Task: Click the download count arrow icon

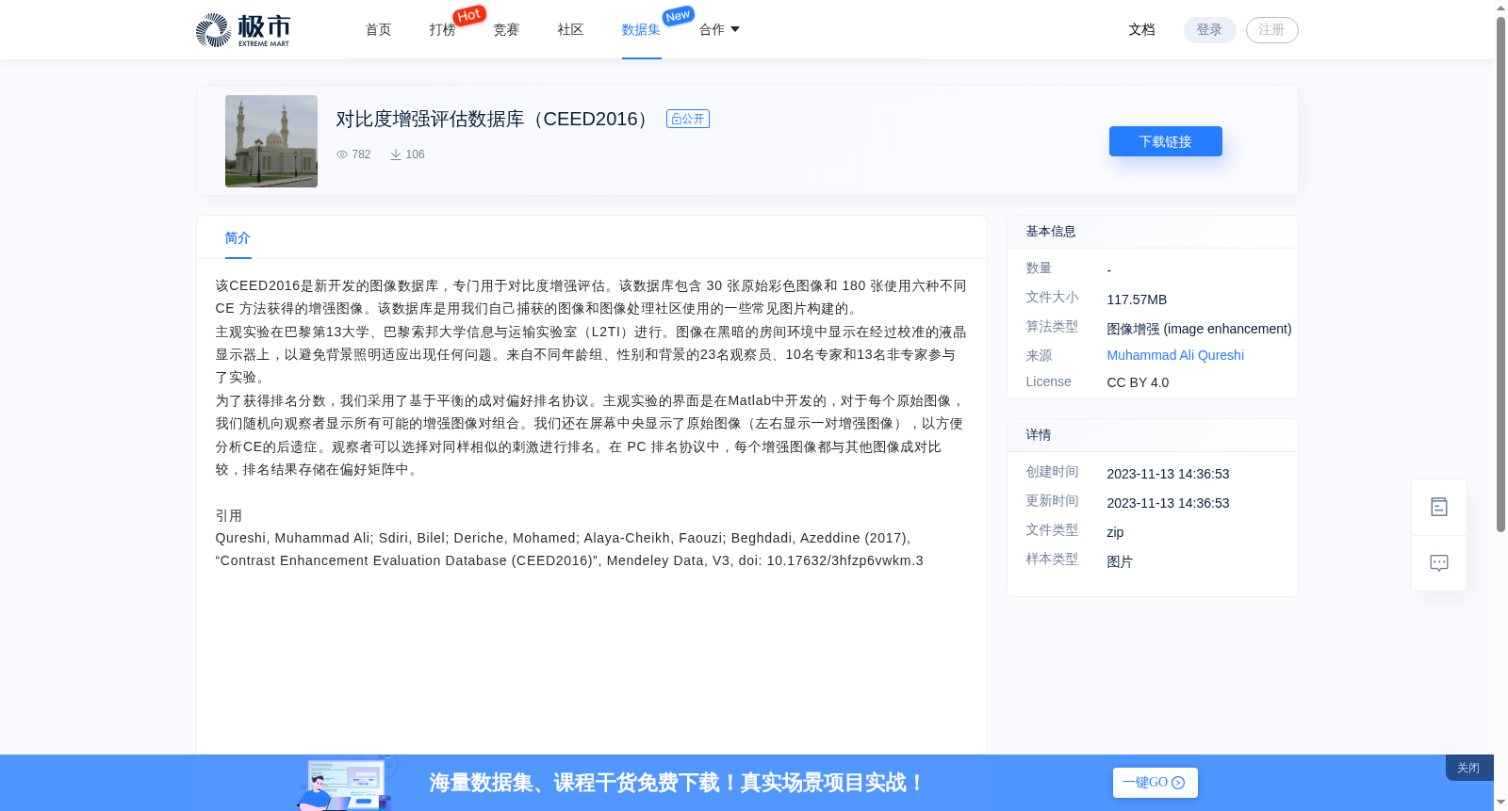Action: point(396,154)
